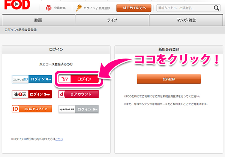Click the FOD logo
Image resolution: width=225 pixels, height=157 pixels.
[17, 4]
